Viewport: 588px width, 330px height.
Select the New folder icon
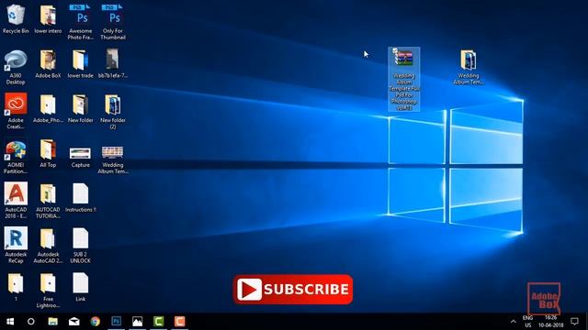[x=80, y=108]
